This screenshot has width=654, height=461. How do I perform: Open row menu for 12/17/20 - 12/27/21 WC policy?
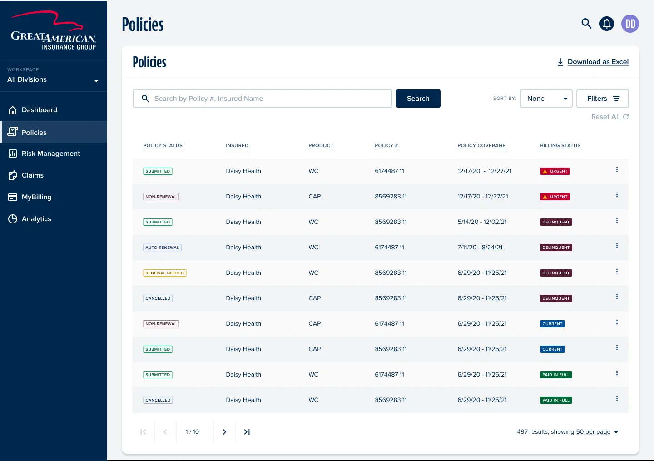point(617,169)
